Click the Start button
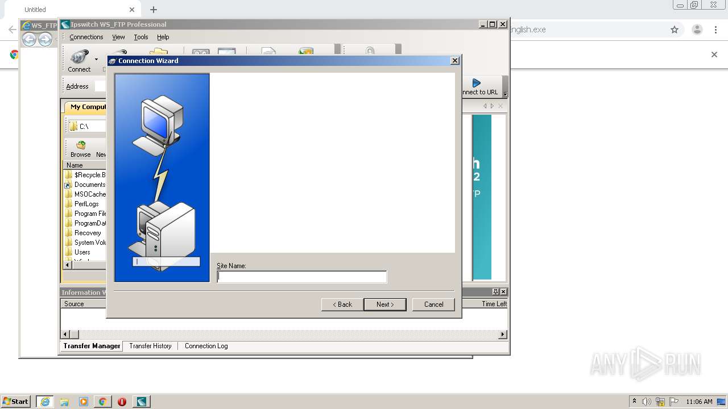728x409 pixels. (16, 402)
